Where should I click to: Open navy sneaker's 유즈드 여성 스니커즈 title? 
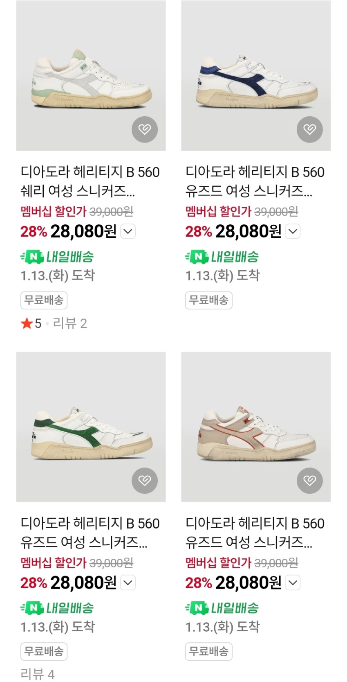255,181
